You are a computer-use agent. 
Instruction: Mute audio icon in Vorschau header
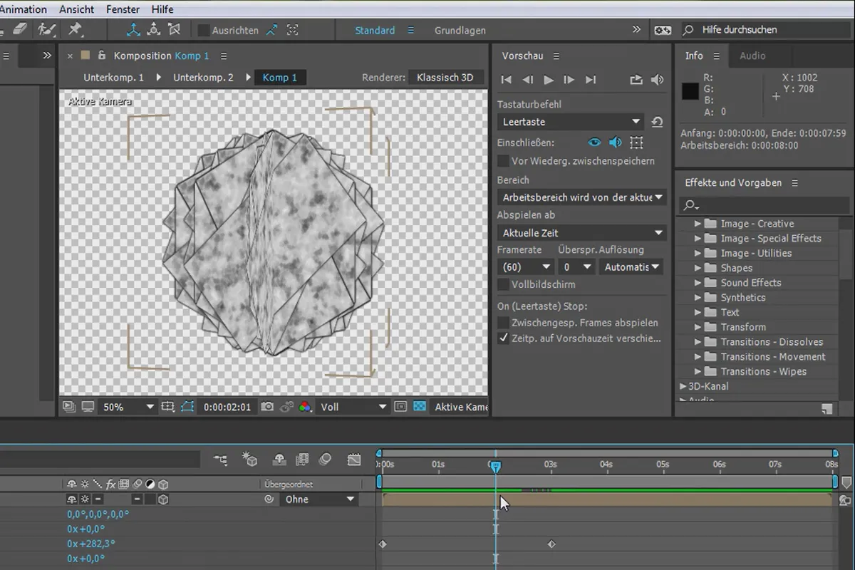[657, 81]
